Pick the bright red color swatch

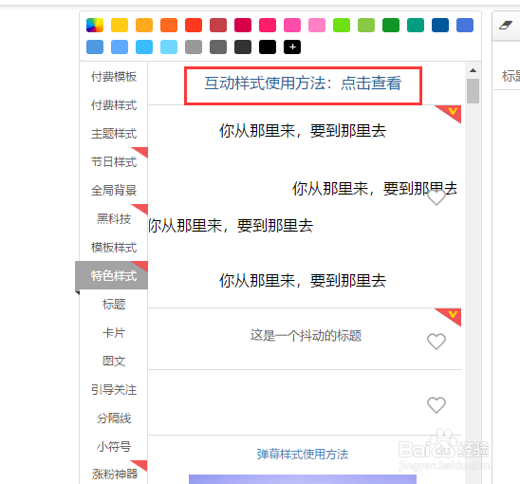pyautogui.click(x=194, y=26)
